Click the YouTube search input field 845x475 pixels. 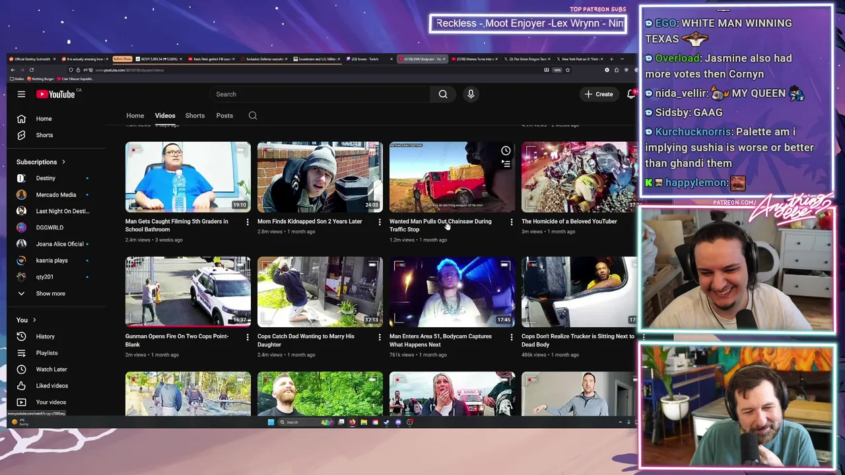coord(320,94)
